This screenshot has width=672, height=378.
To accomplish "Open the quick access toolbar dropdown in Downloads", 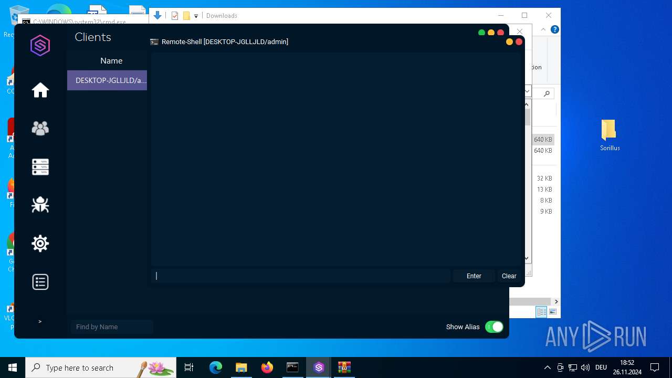I will click(x=196, y=16).
